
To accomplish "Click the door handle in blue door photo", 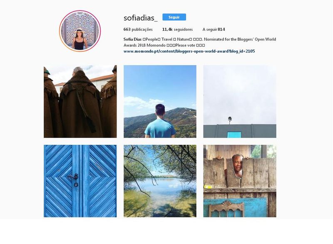I will 74,177.
